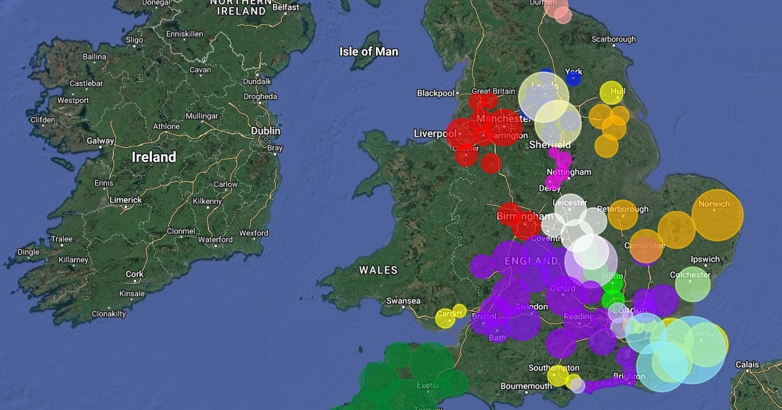Click the Galway city label
782x410 pixels.
pyautogui.click(x=100, y=141)
